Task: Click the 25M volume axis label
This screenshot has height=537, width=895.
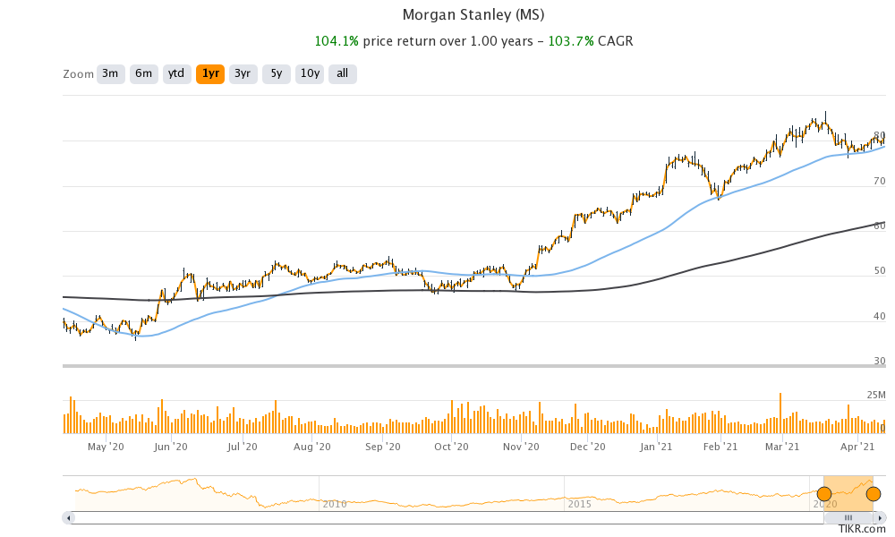Action: [876, 395]
